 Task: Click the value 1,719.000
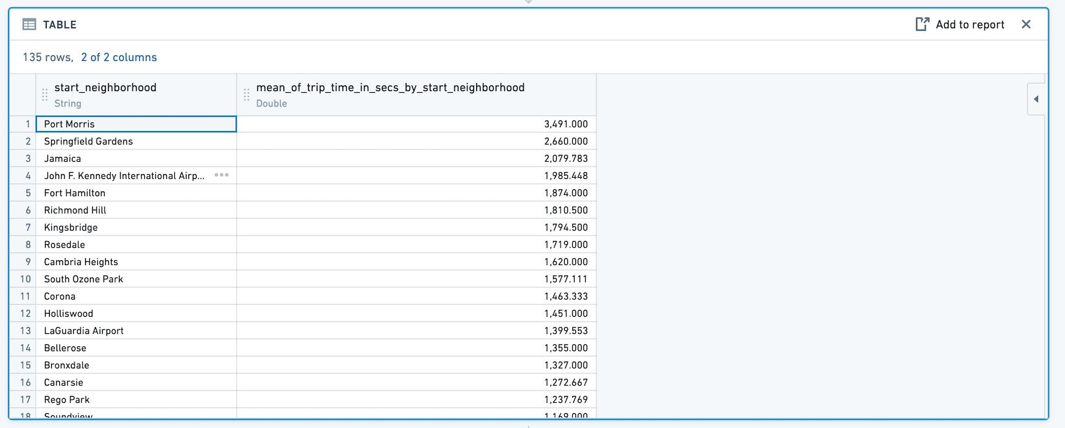coord(565,245)
